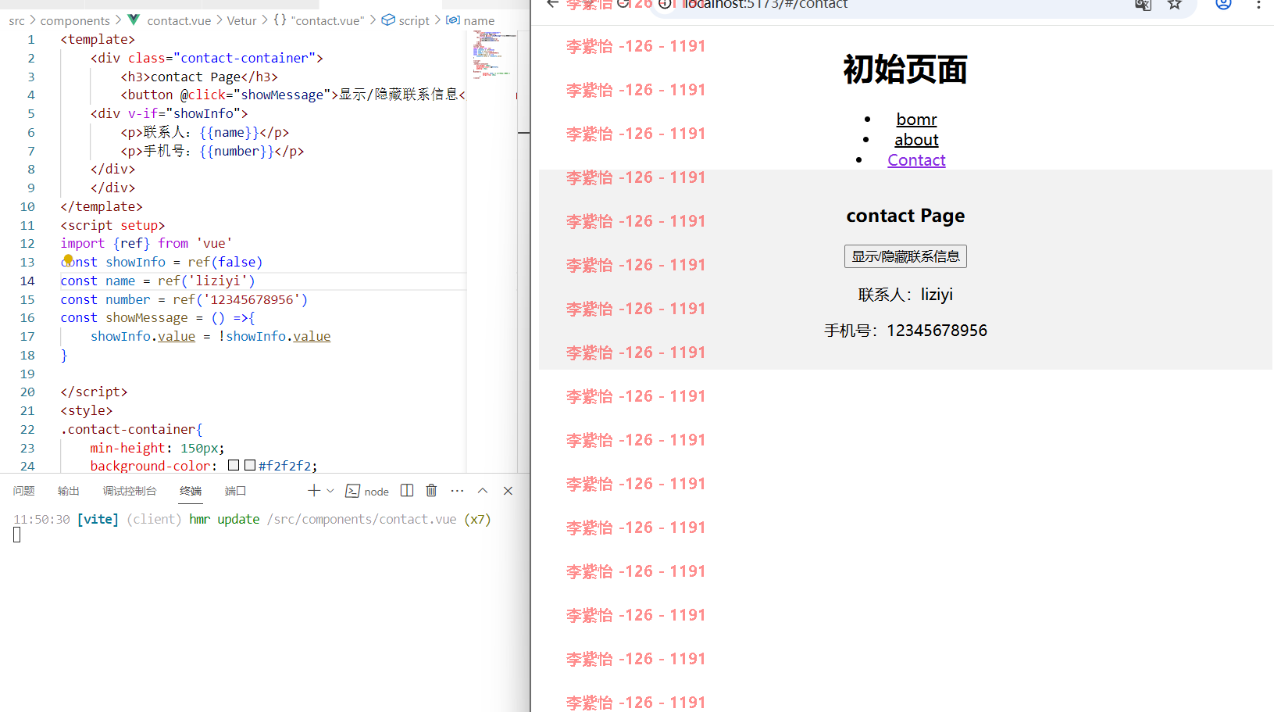Add a new terminal with the plus icon
The width and height of the screenshot is (1274, 712).
[x=314, y=491]
